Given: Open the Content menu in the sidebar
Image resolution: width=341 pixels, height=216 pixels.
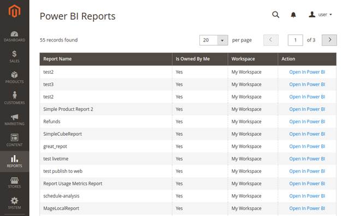Looking at the screenshot, I should 14,140.
